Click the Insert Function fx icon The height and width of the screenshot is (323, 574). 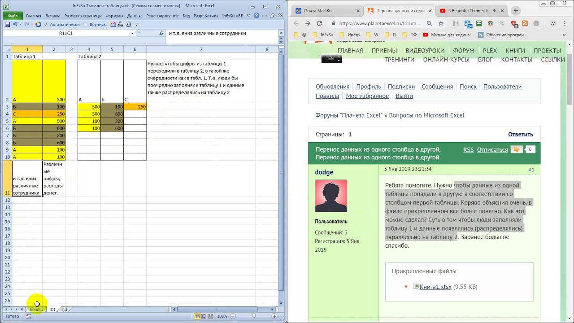click(x=161, y=33)
